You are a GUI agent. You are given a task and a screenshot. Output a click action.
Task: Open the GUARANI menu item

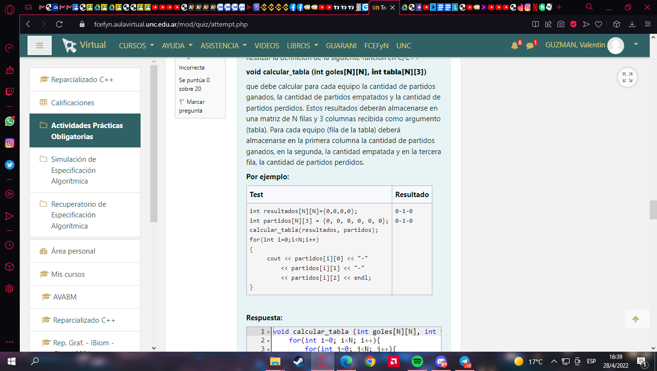341,45
